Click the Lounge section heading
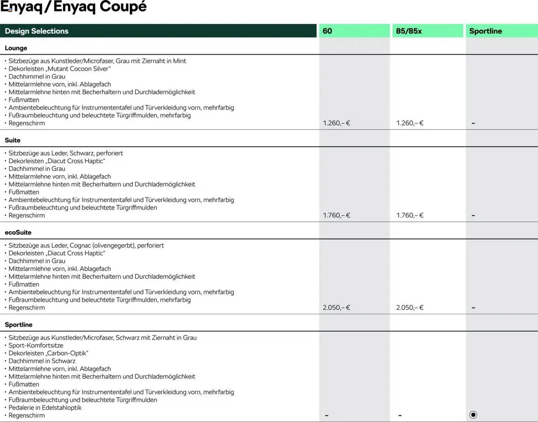Screen dimensions: 538x422 pyautogui.click(x=16, y=48)
